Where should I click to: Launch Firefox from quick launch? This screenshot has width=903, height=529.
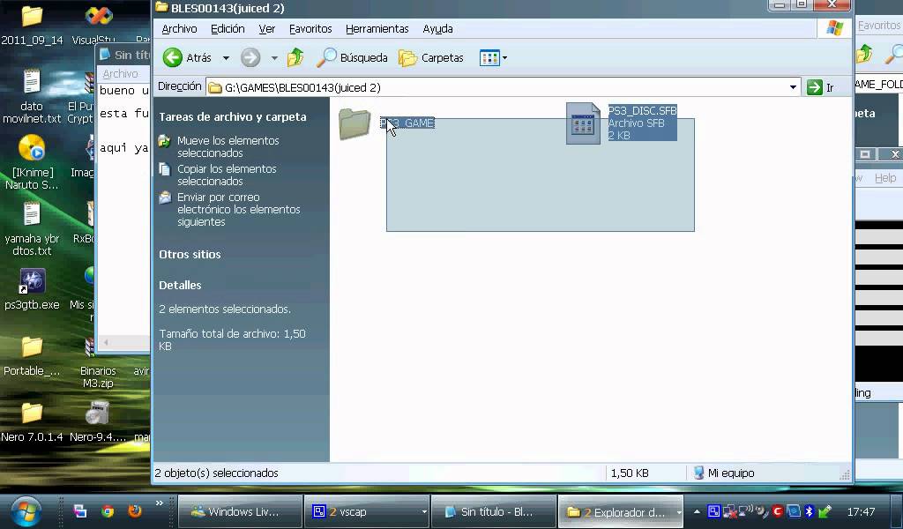point(134,511)
